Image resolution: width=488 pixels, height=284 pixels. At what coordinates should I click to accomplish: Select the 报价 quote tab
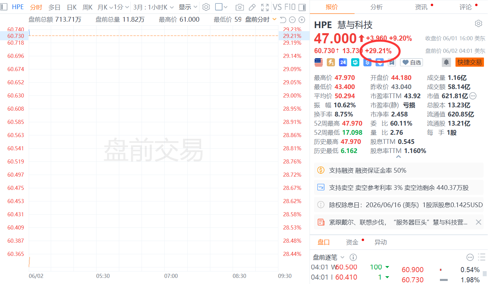point(332,7)
